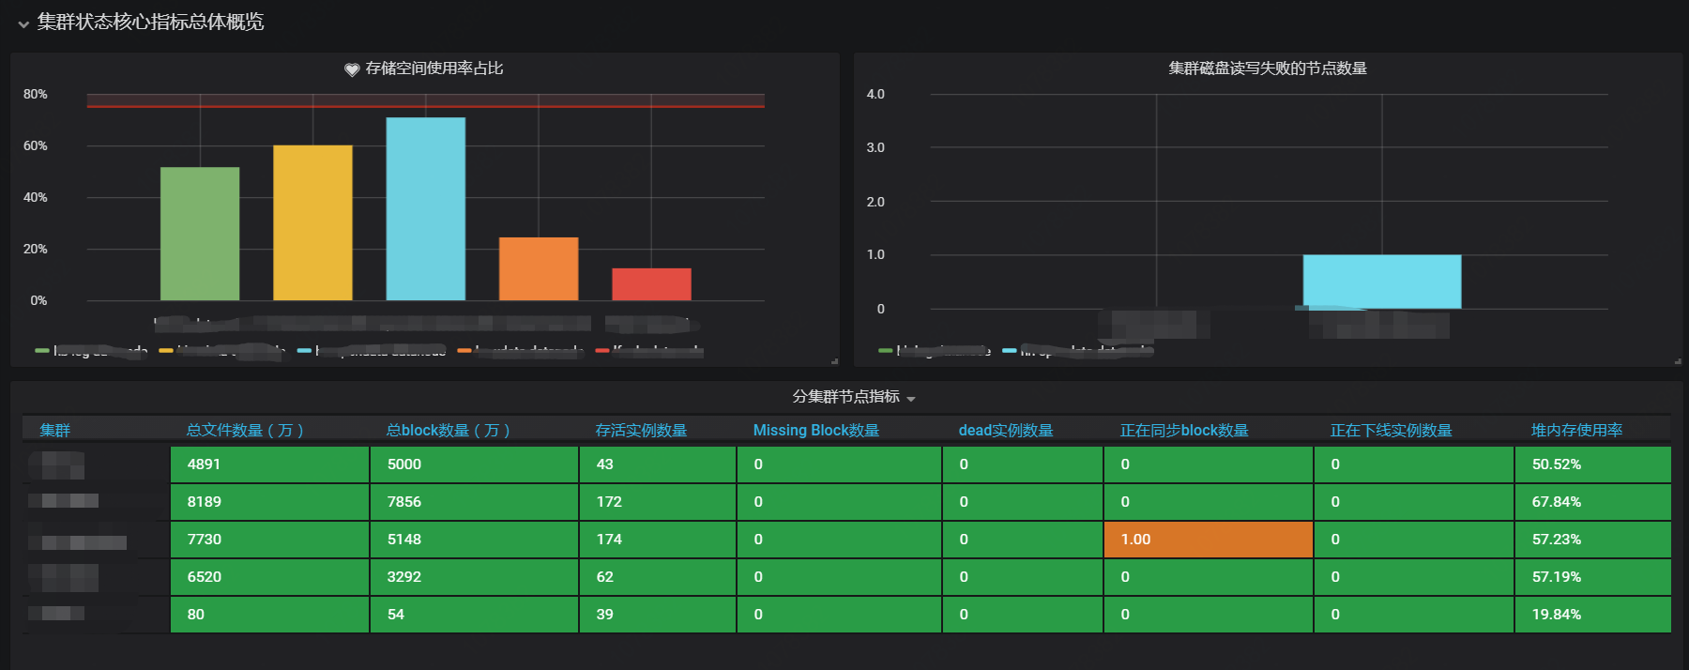The height and width of the screenshot is (670, 1689).
Task: Click the 集群状态核心指标总体概览 row title
Action: tap(150, 22)
